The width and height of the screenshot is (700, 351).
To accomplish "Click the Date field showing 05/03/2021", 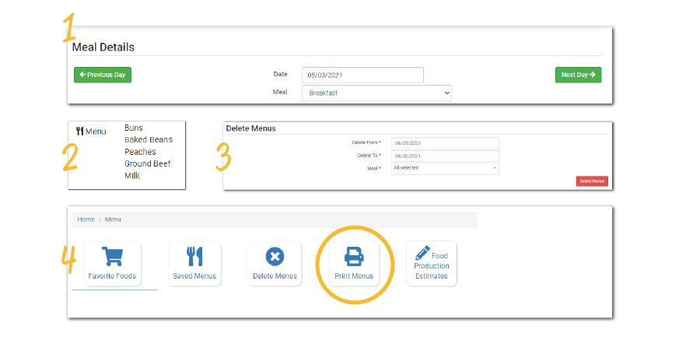I will pyautogui.click(x=362, y=75).
